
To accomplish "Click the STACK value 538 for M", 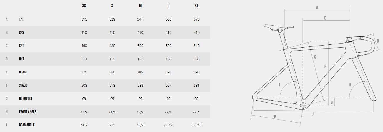I will point(140,86).
